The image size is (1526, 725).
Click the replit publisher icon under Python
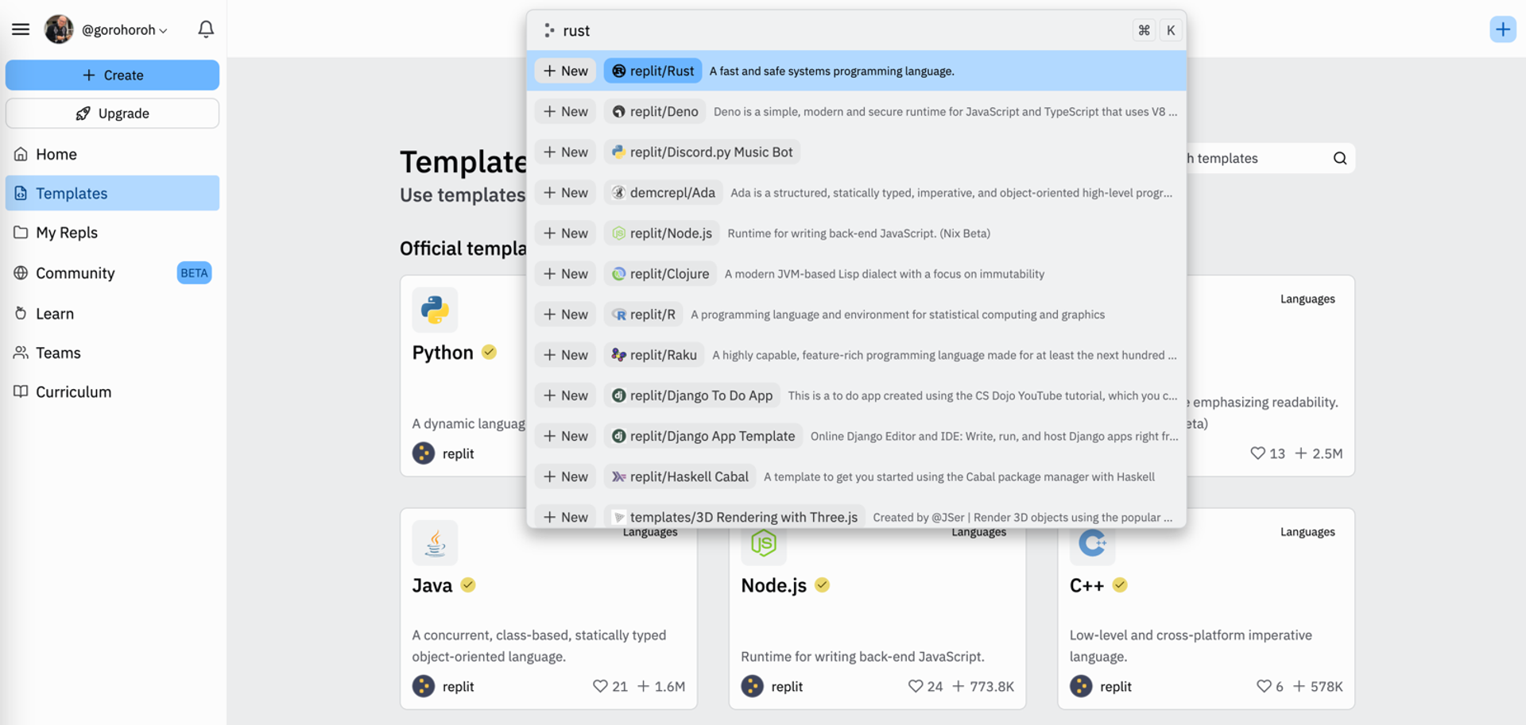(422, 453)
